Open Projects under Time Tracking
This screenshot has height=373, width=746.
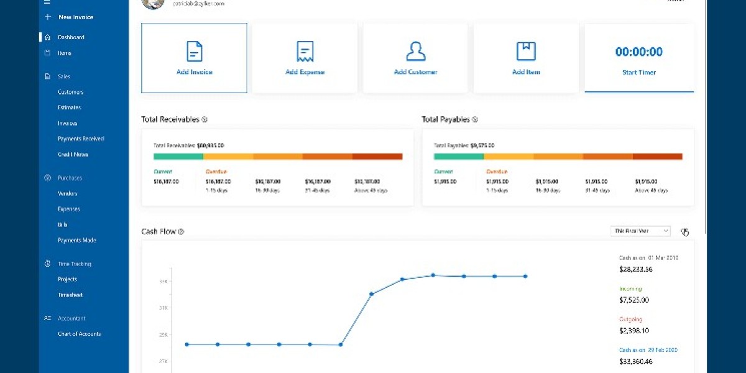pyautogui.click(x=68, y=279)
